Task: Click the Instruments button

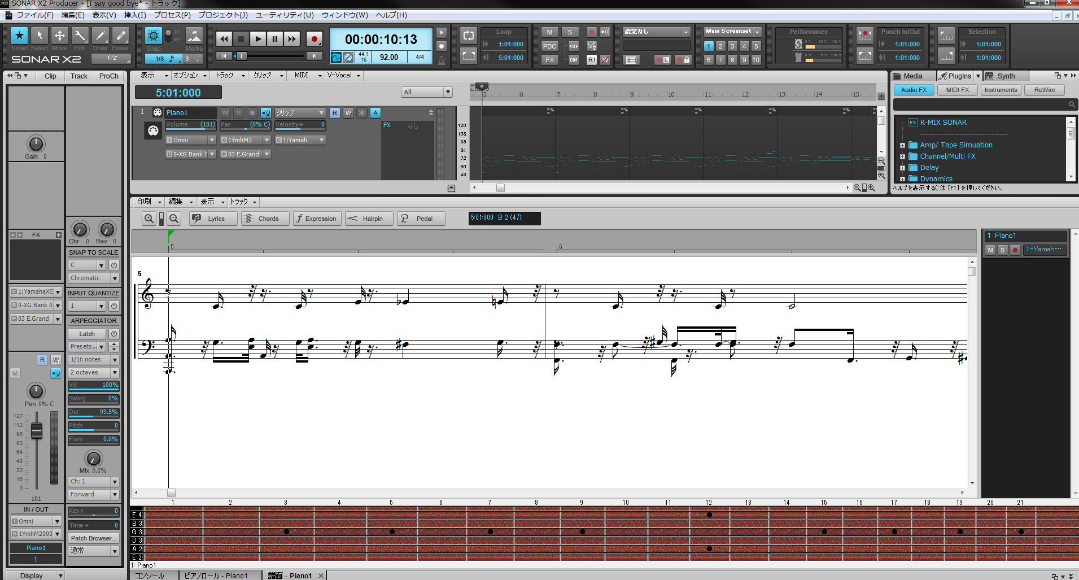Action: coord(1001,90)
